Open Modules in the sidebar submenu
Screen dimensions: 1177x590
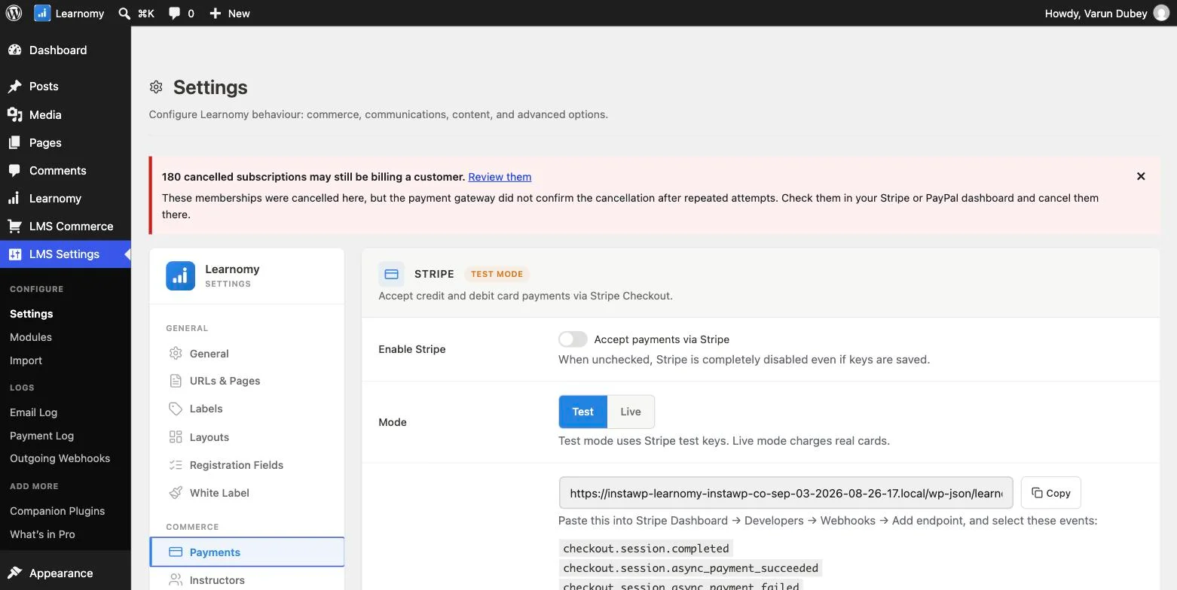click(x=31, y=337)
